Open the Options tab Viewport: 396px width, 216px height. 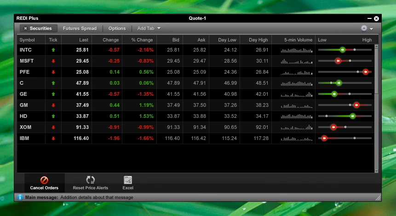click(117, 29)
